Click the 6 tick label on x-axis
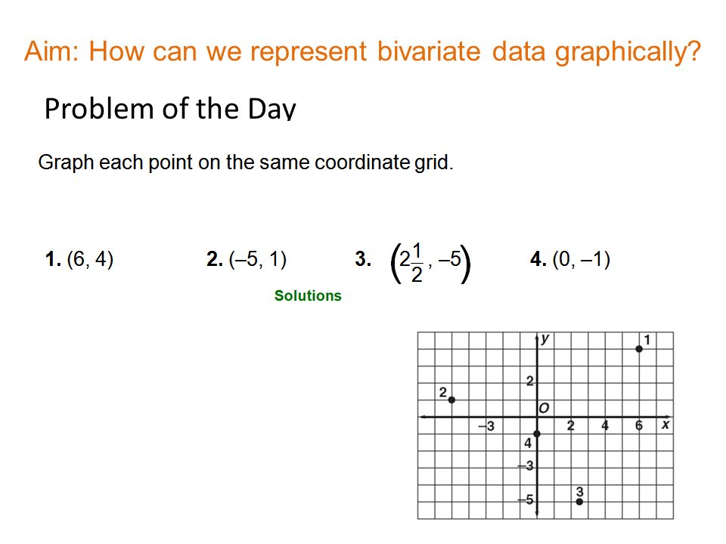726x544 pixels. 639,425
